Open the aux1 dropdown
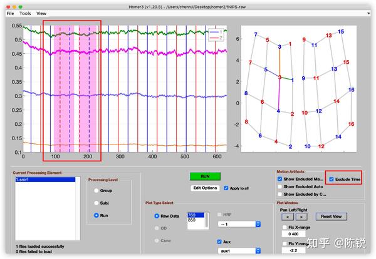This screenshot has width=376, height=259. (239, 251)
